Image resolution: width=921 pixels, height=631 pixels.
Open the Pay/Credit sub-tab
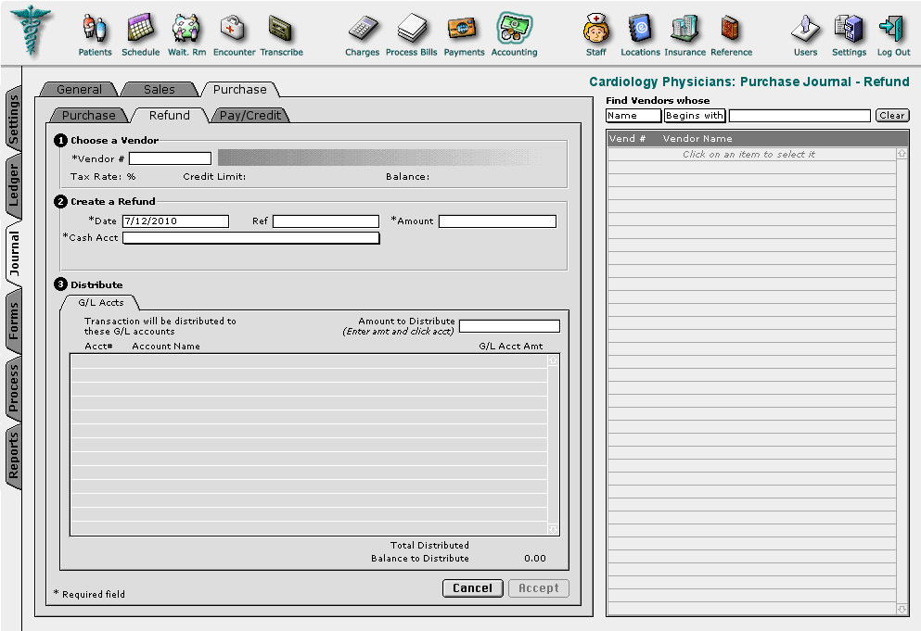coord(250,115)
